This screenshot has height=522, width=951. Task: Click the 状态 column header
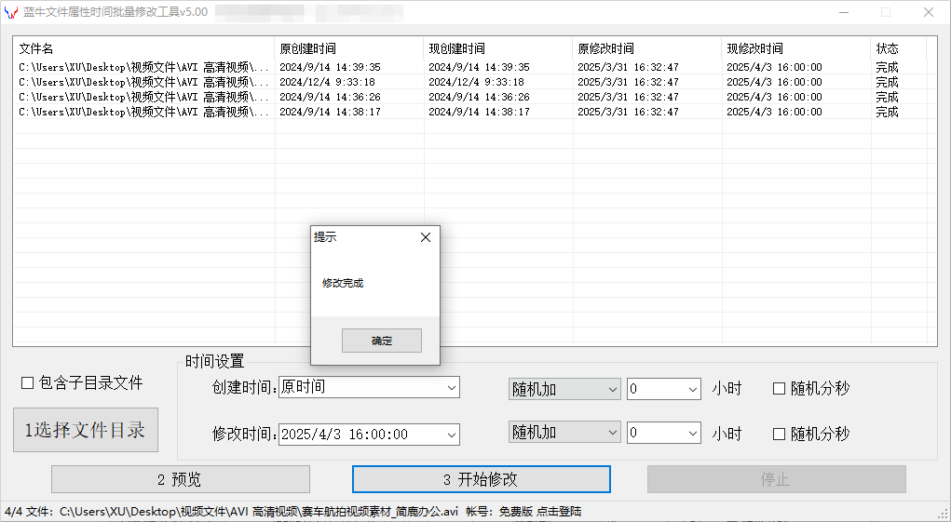[x=899, y=48]
